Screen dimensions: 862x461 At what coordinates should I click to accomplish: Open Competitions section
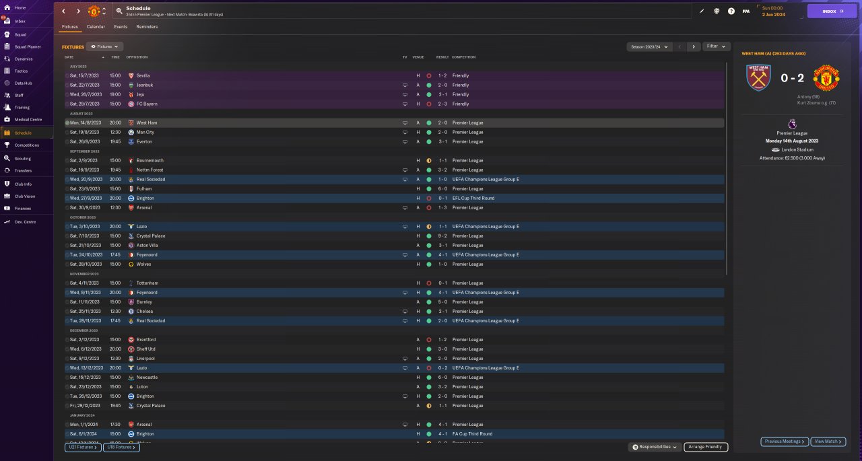click(26, 145)
